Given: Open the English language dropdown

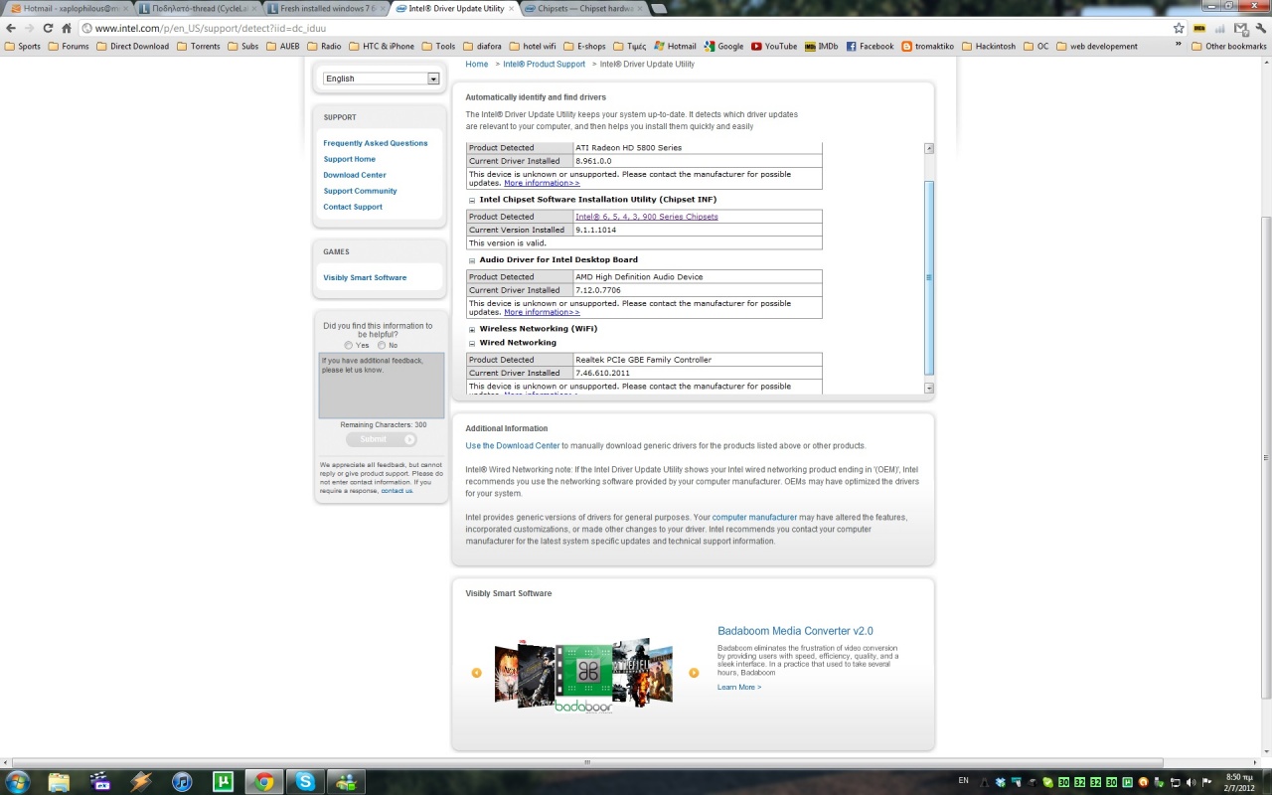Looking at the screenshot, I should click(381, 79).
